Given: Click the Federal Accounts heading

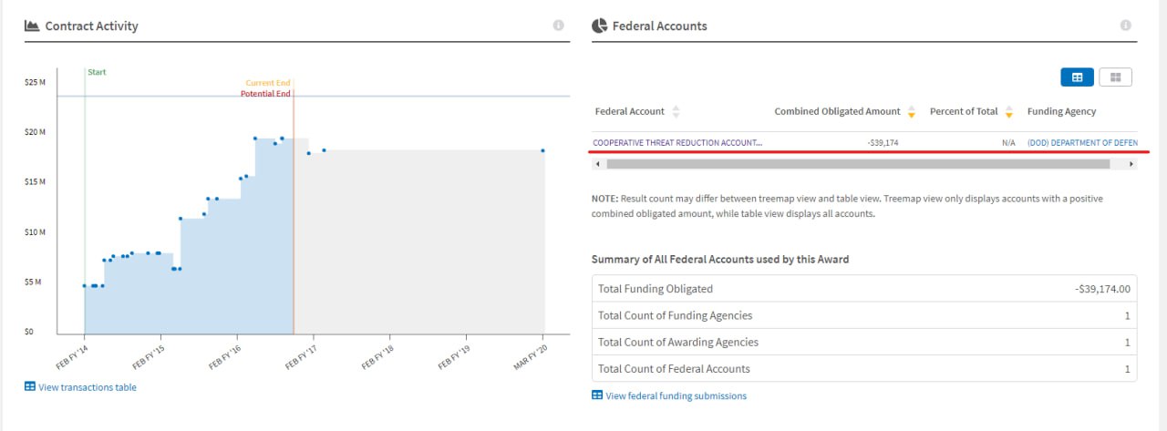Looking at the screenshot, I should [660, 26].
